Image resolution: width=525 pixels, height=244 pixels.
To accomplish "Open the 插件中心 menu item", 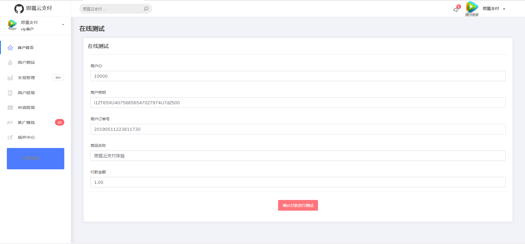I will pyautogui.click(x=26, y=138).
